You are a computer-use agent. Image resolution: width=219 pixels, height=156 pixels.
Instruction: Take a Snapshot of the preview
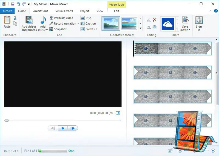click(x=58, y=29)
